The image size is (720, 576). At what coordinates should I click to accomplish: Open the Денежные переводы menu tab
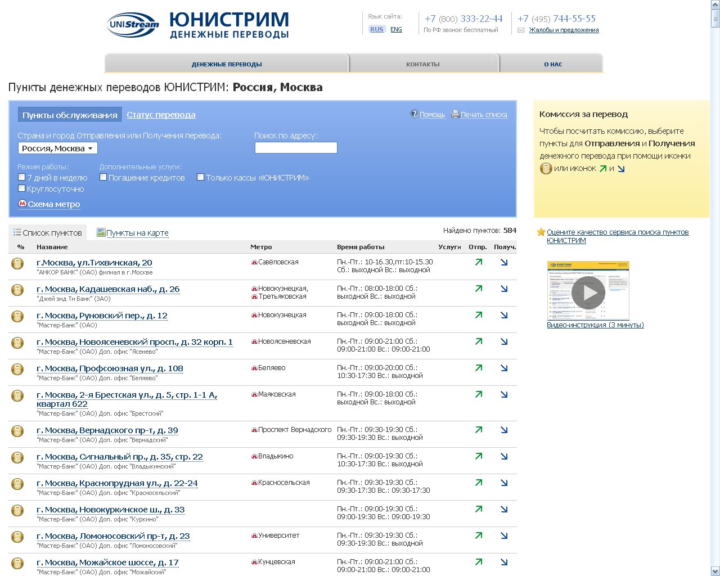[x=227, y=64]
